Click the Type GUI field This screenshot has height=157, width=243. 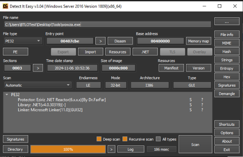[192, 85]
